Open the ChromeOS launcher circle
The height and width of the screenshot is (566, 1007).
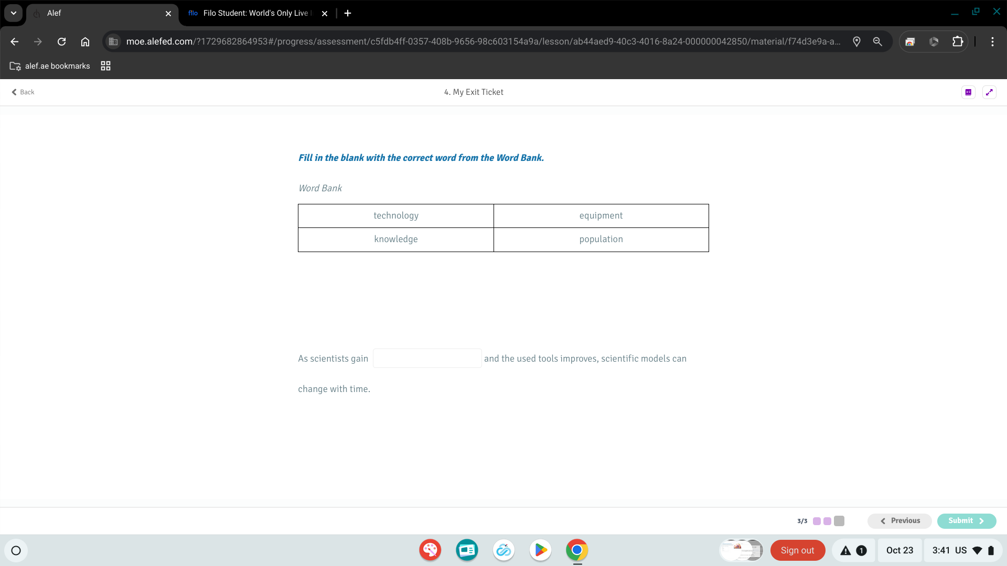click(16, 550)
